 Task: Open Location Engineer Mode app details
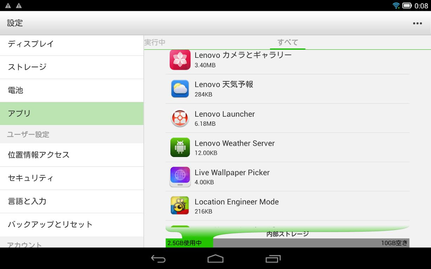point(288,206)
